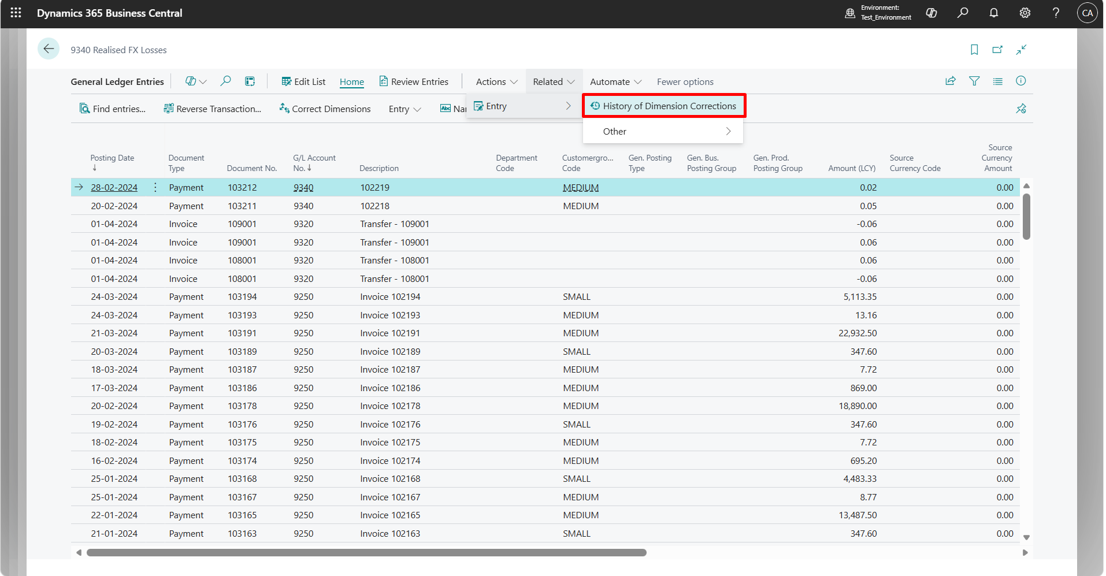The width and height of the screenshot is (1106, 576).
Task: Collapse page with the minimize arrows icon
Action: (1022, 50)
